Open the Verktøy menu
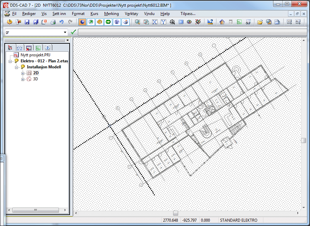 (131, 14)
